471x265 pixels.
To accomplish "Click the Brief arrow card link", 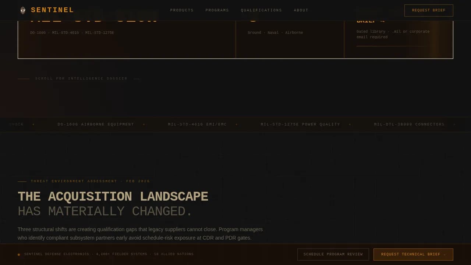I will (x=370, y=21).
